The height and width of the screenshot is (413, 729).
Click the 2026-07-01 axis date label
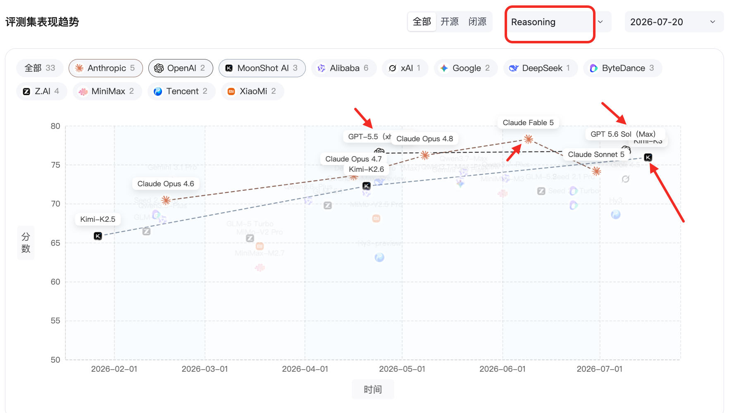(x=600, y=369)
